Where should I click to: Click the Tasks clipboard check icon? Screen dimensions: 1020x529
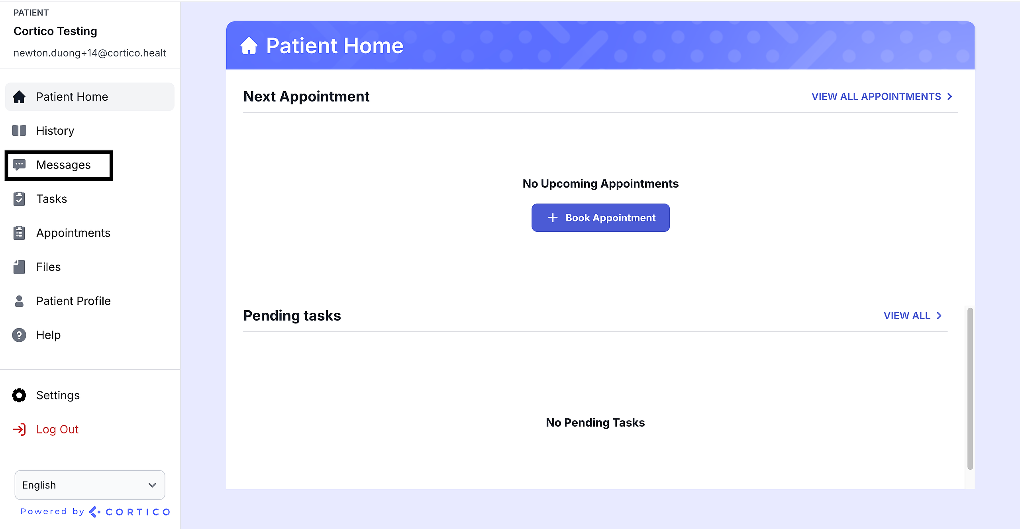tap(19, 199)
